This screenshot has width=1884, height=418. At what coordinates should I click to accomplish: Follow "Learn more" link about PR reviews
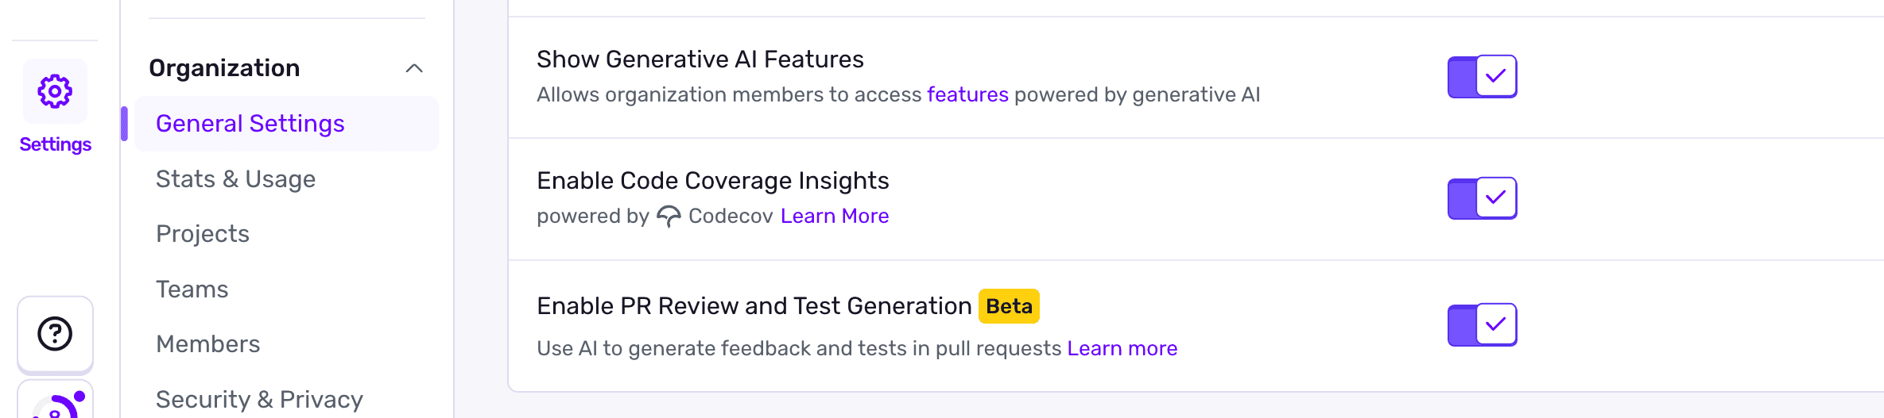[x=1122, y=349]
